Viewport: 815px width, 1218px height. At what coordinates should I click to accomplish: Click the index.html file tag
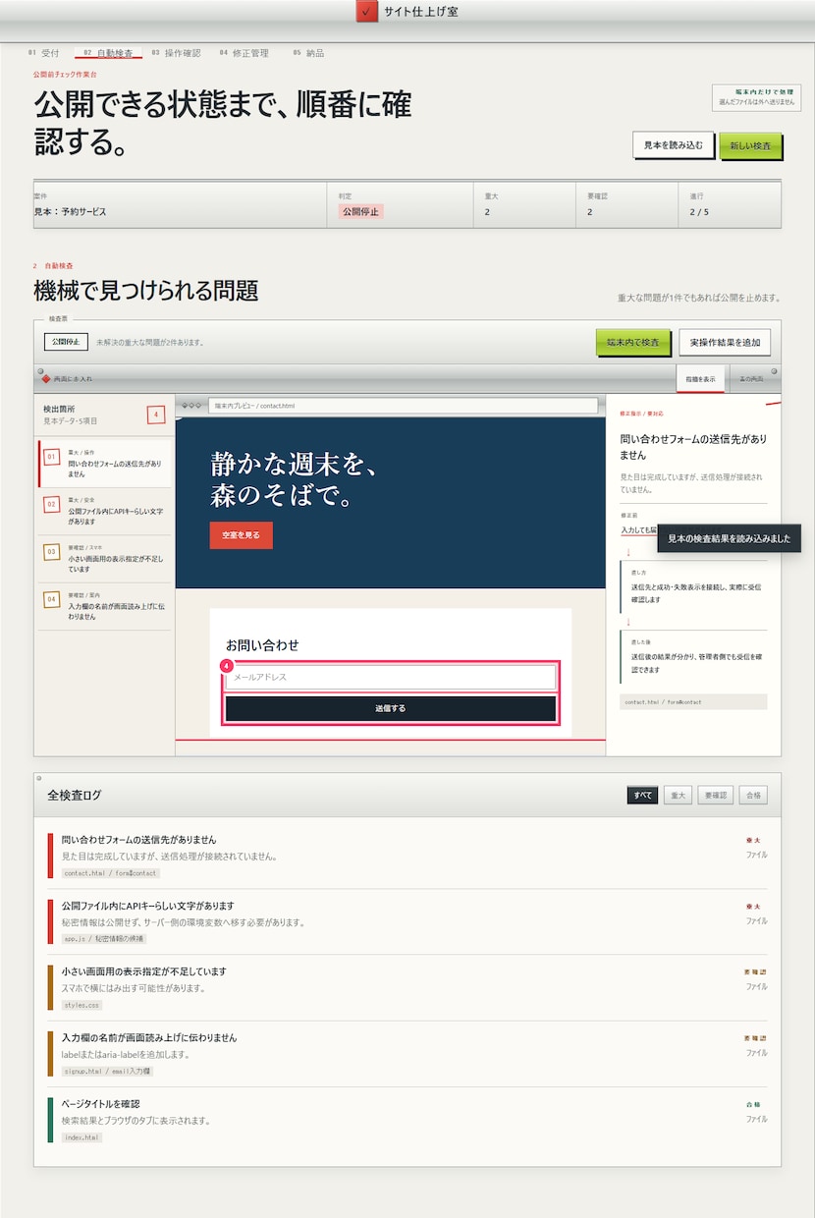pos(81,1137)
